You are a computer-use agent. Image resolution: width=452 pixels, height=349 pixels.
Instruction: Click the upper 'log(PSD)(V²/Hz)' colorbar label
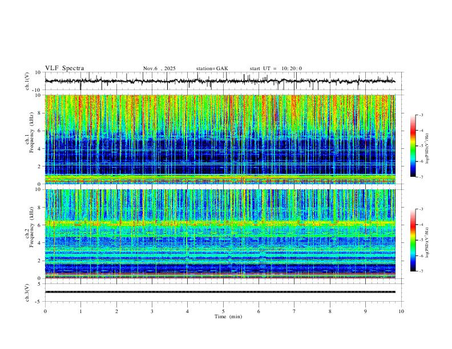[x=427, y=148]
